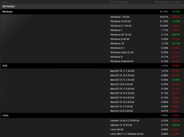
Task: Select the Windows 8 64 bit entry
Action: point(120,39)
